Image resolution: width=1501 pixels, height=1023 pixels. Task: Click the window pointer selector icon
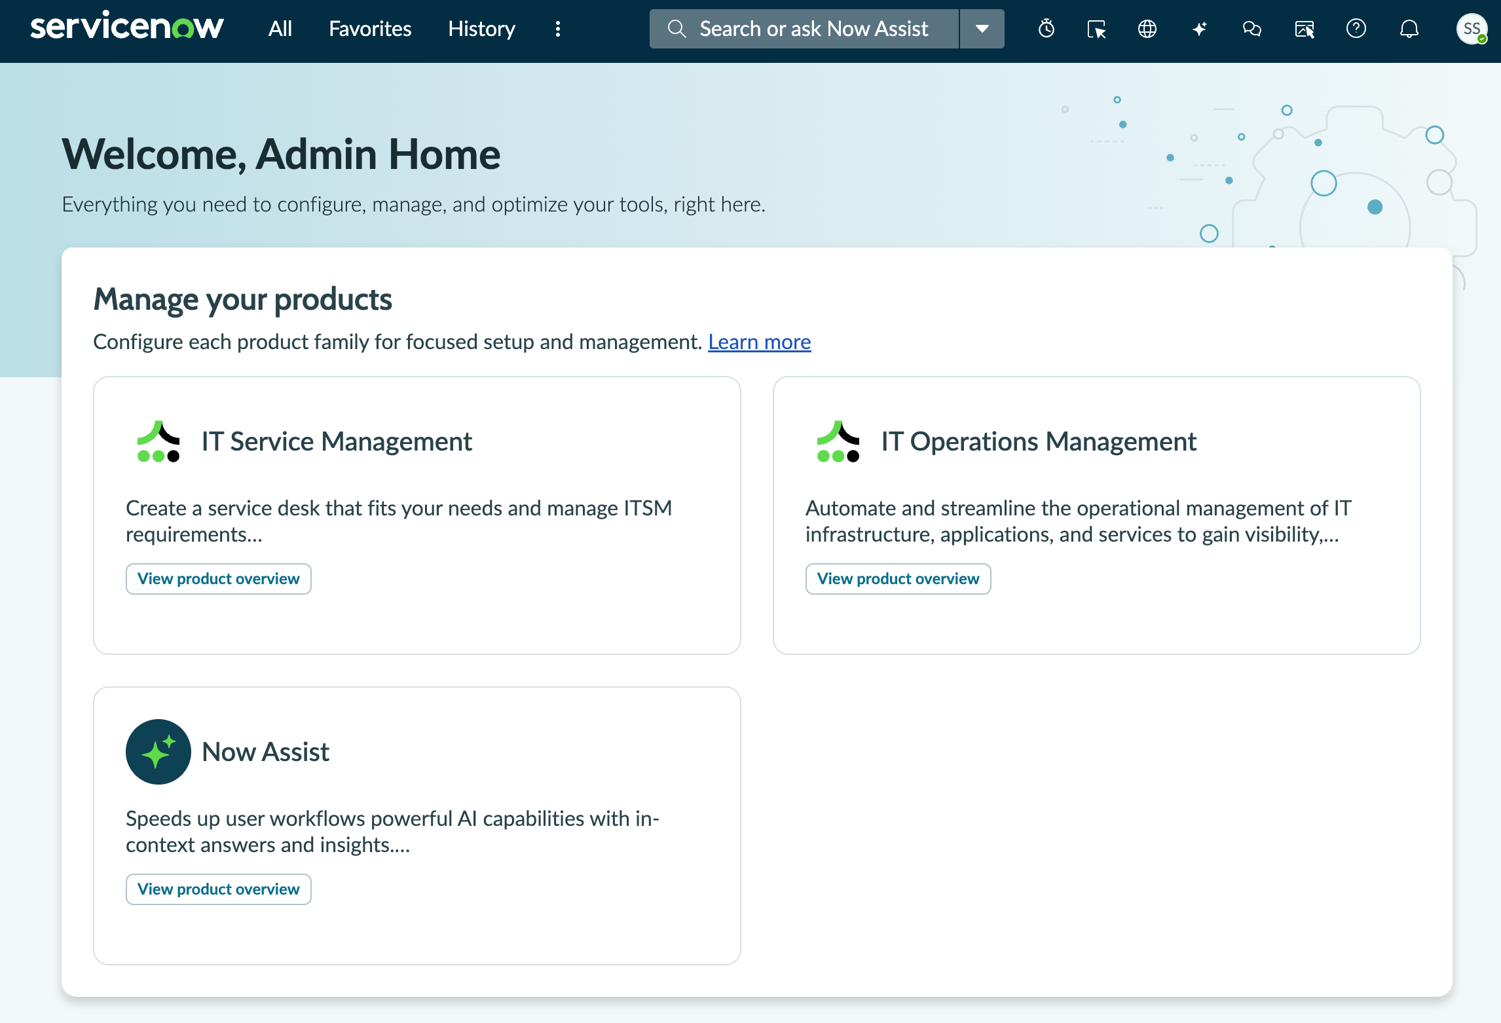coord(1096,29)
